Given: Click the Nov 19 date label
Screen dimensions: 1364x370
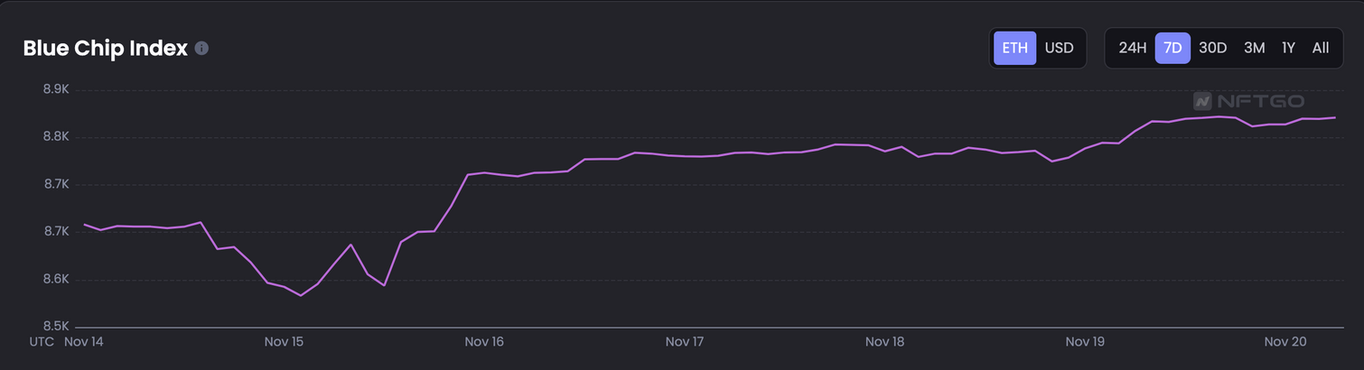Looking at the screenshot, I should [x=1085, y=342].
